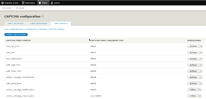Click the Add captcha point button

(16, 35)
